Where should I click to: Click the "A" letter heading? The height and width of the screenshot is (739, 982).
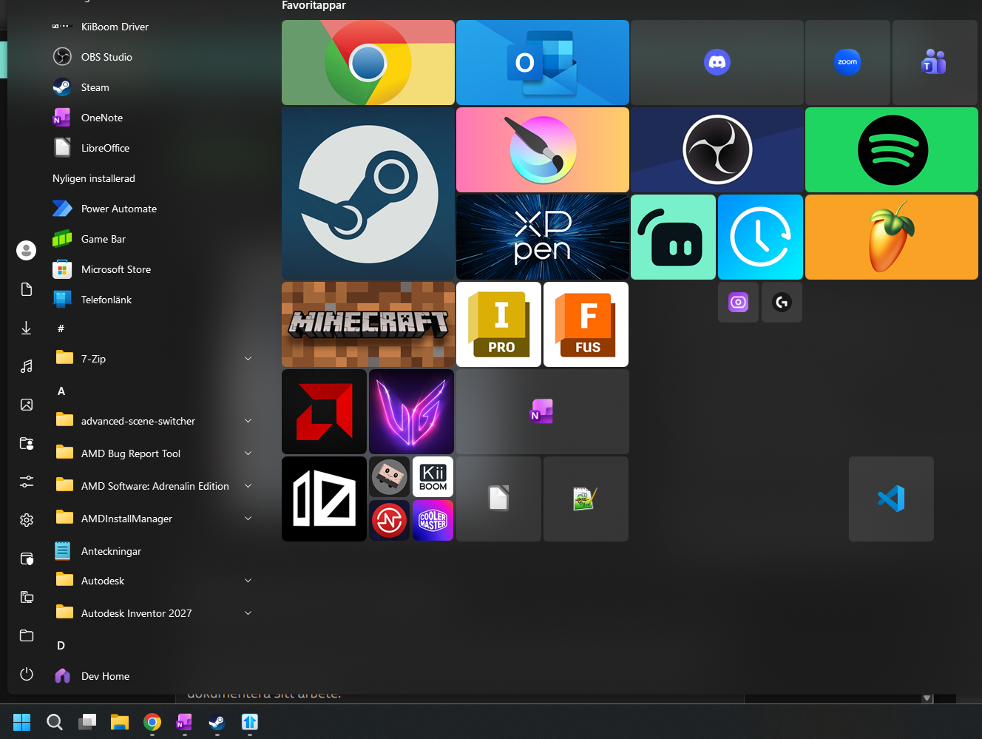click(x=61, y=391)
